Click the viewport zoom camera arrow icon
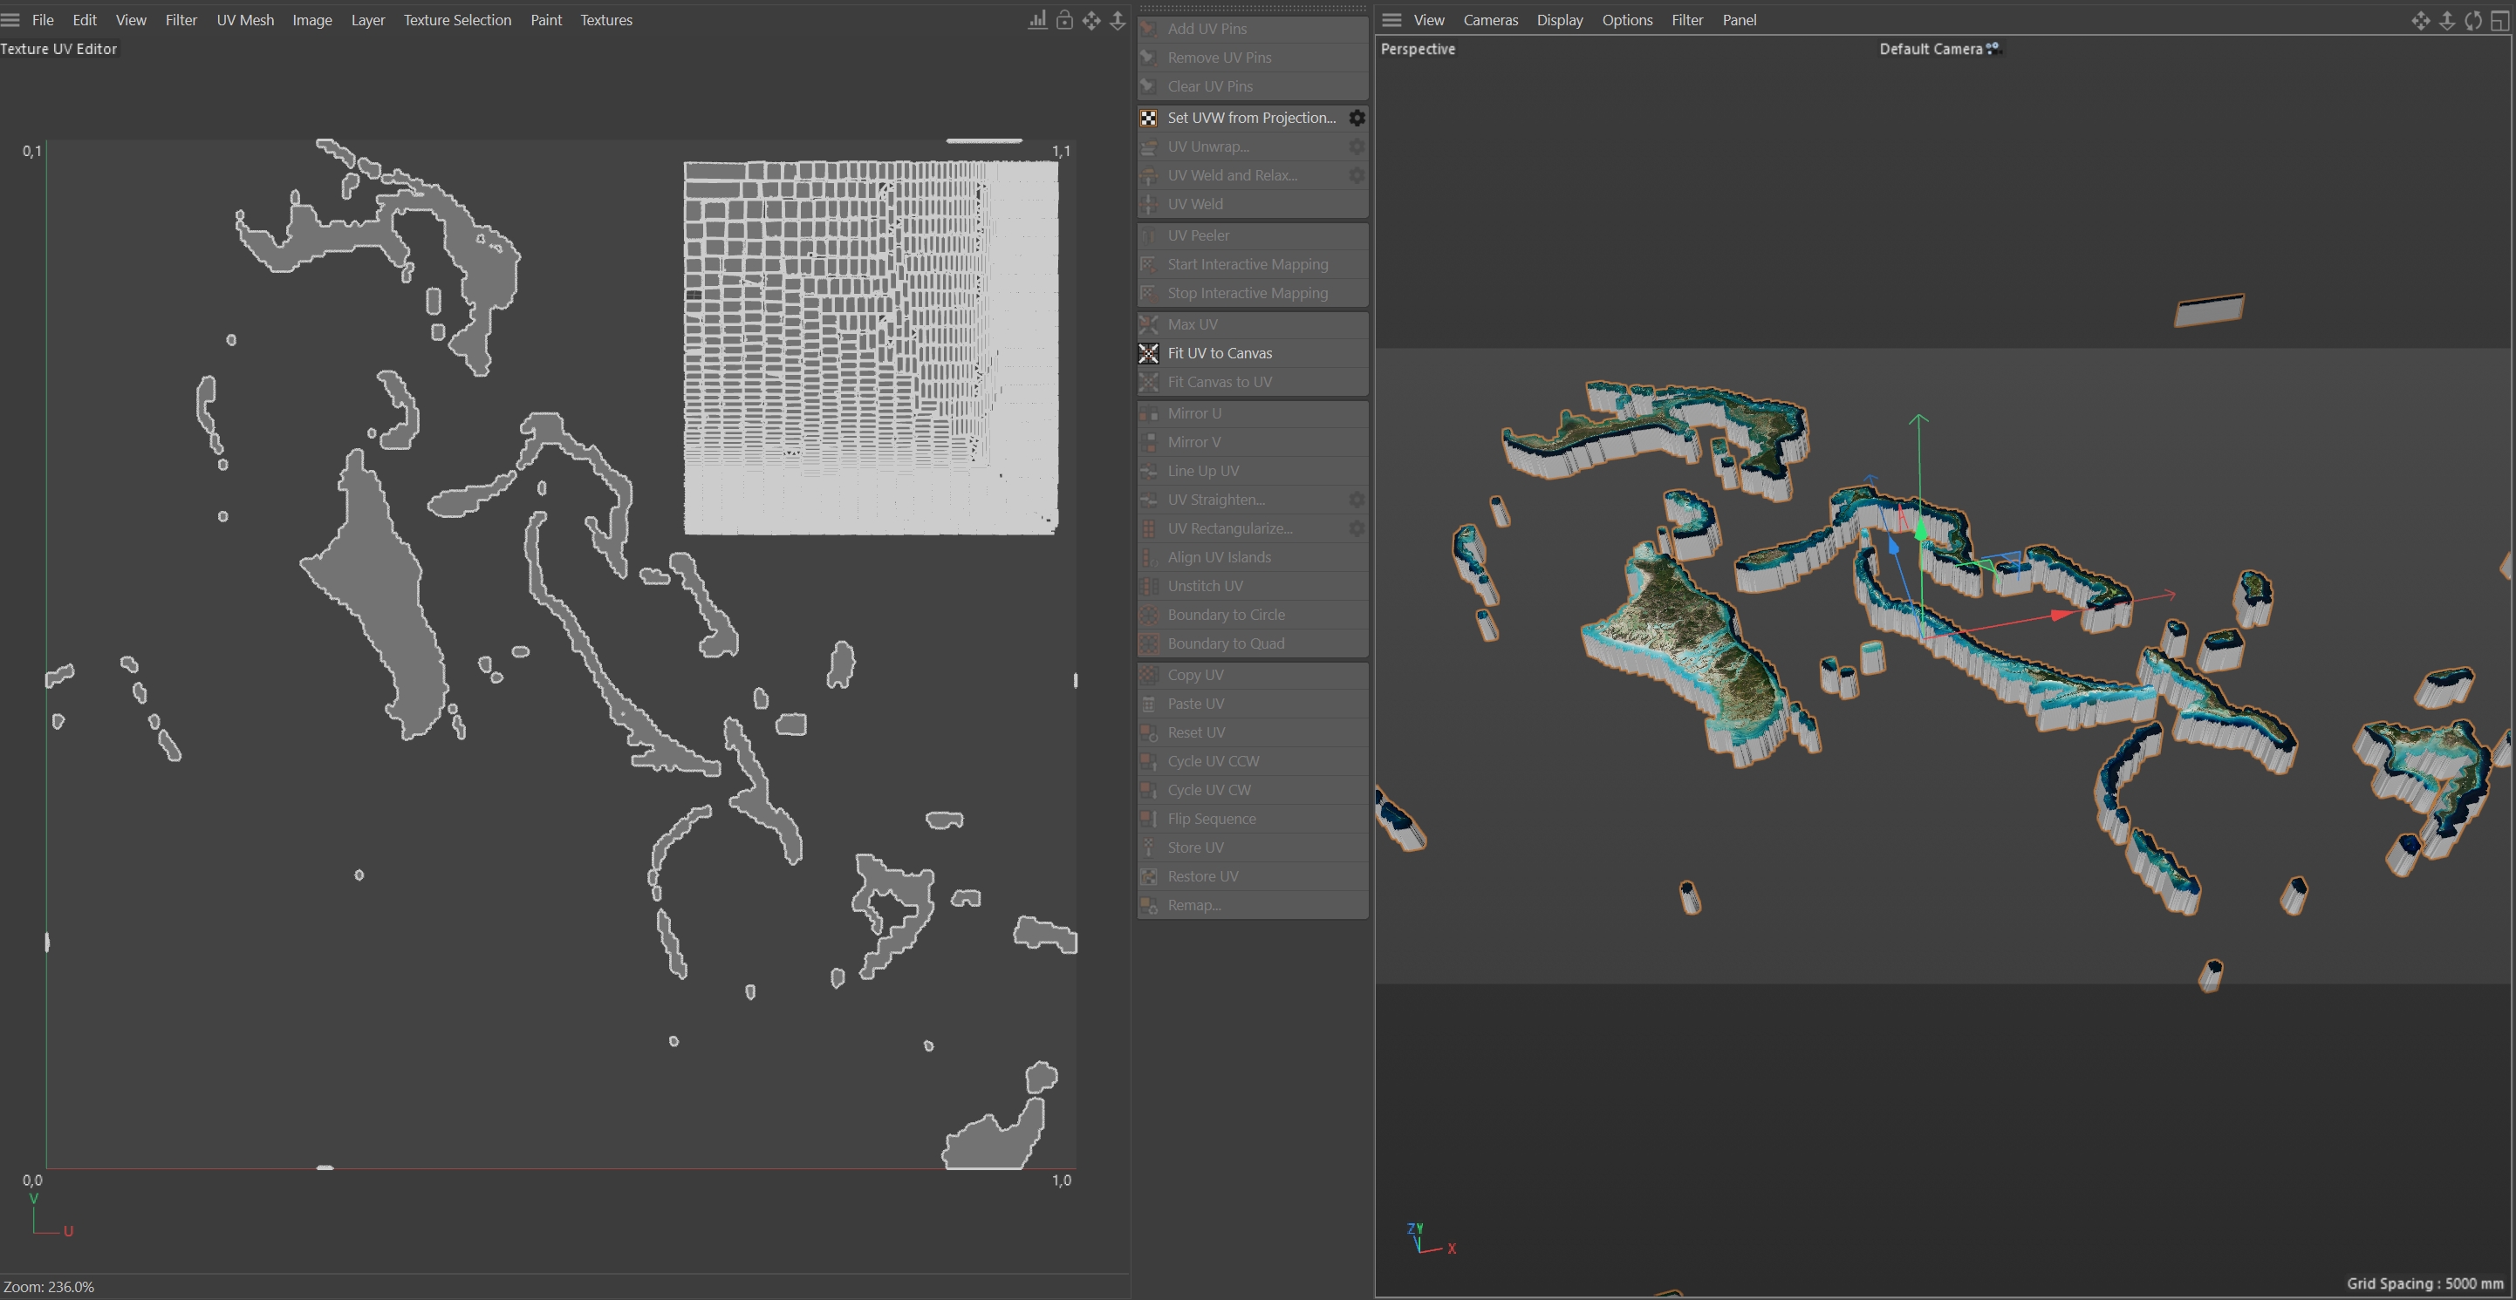Screen dimensions: 2516x1300 tap(2447, 21)
